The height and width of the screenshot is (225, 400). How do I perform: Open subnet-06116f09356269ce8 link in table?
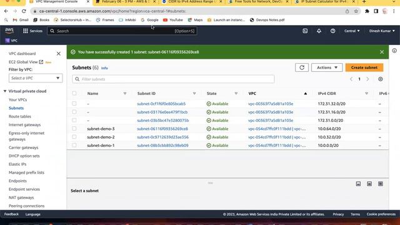[x=162, y=129]
